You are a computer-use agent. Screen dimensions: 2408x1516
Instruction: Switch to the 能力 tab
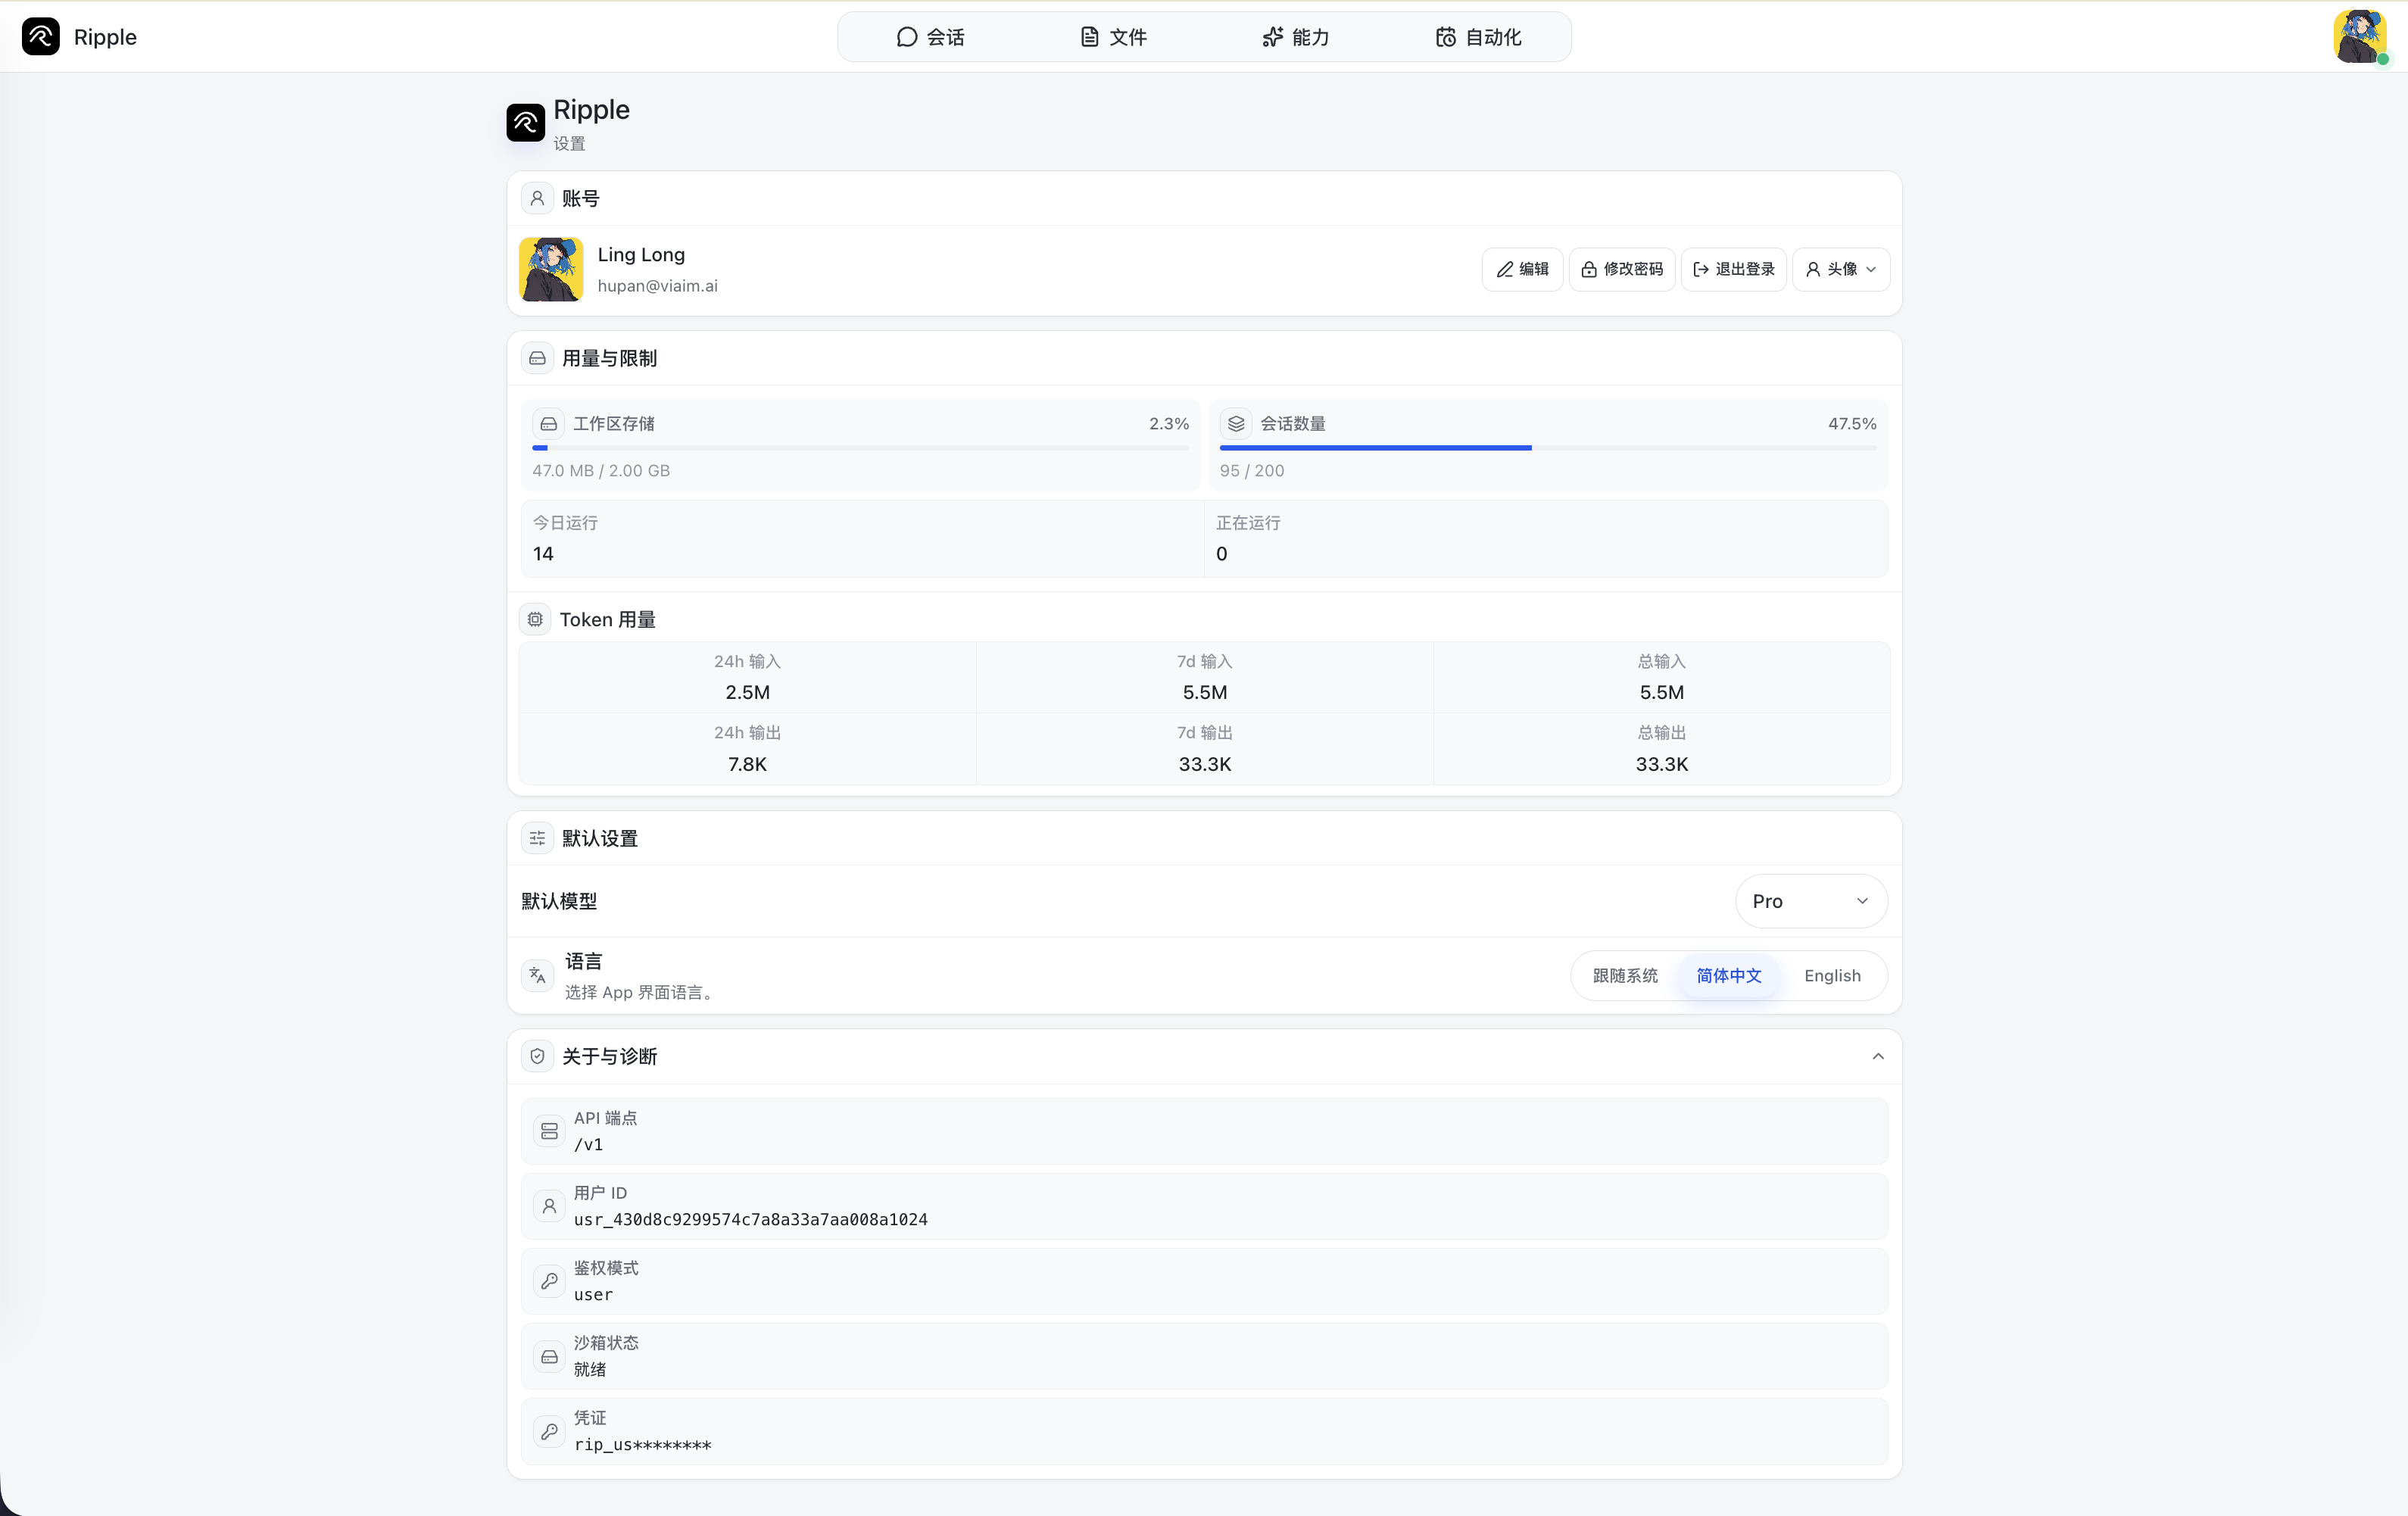coord(1295,37)
